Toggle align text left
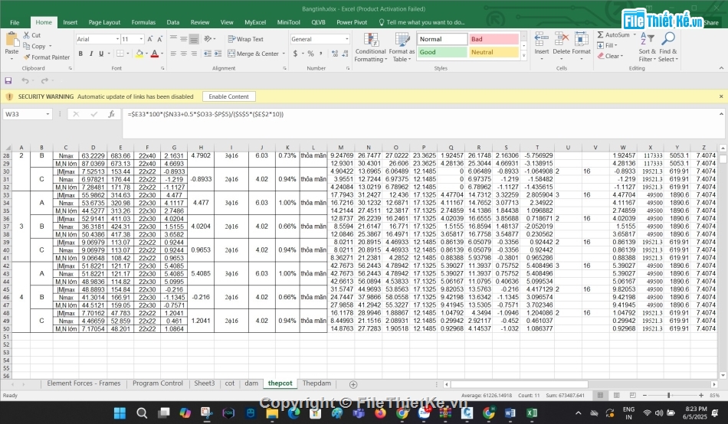The height and width of the screenshot is (424, 728). pos(173,54)
